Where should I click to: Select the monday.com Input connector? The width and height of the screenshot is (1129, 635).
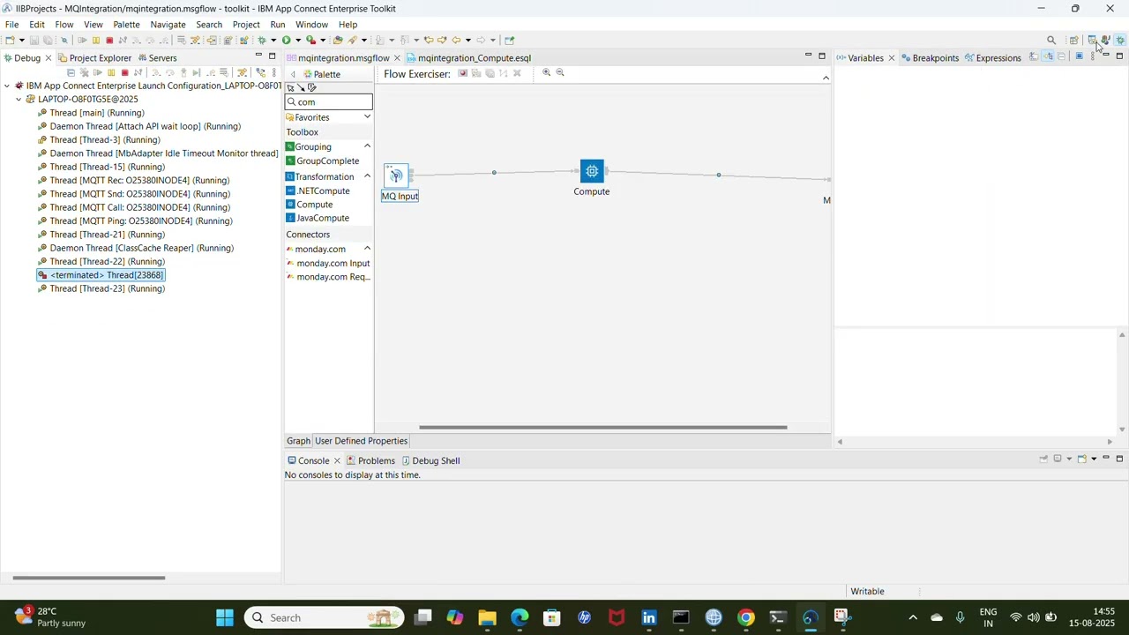328,264
